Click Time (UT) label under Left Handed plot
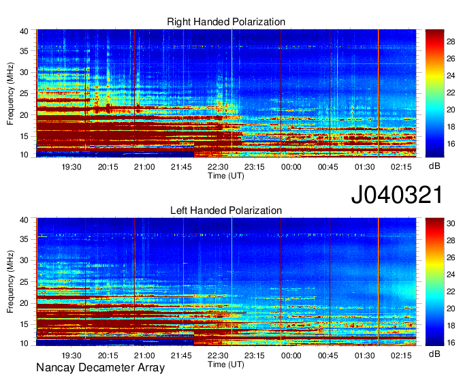The image size is (463, 376). coord(226,364)
